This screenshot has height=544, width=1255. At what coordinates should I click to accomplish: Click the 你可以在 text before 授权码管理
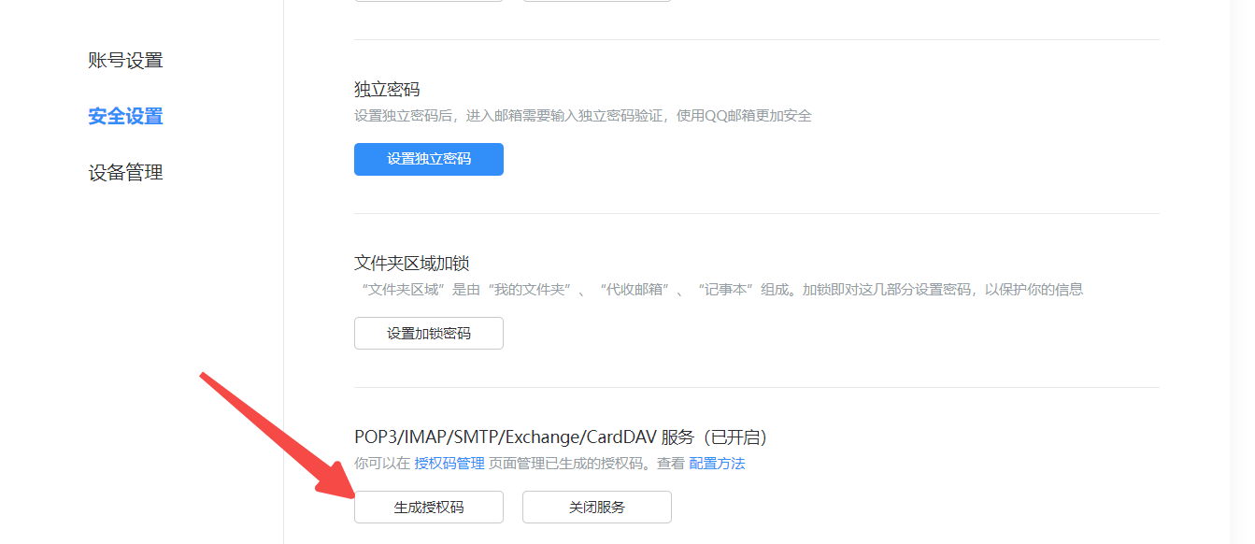pos(382,464)
